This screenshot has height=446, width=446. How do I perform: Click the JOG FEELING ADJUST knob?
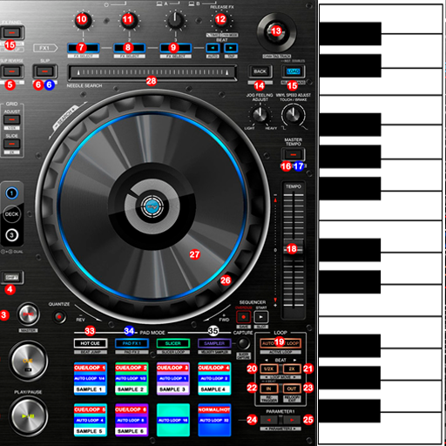point(260,115)
